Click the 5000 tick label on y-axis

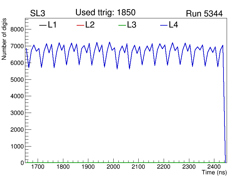[x=17, y=79]
